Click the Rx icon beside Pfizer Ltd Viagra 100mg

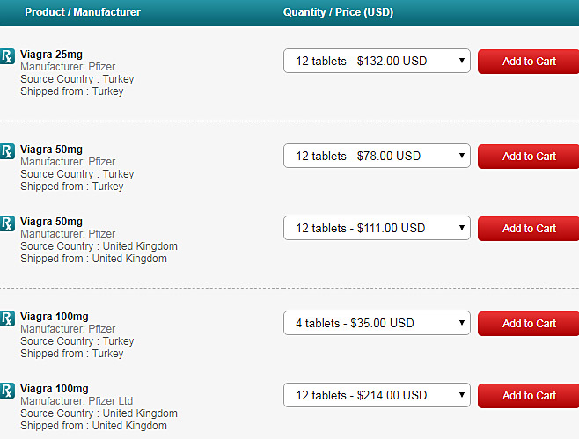(7, 391)
